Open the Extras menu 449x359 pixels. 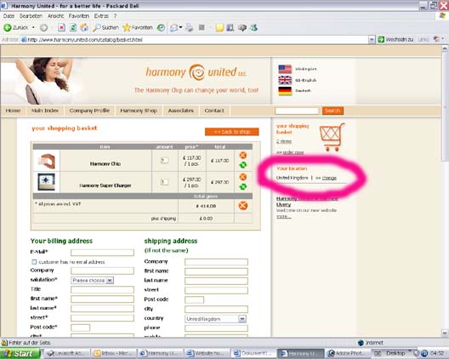click(x=101, y=16)
